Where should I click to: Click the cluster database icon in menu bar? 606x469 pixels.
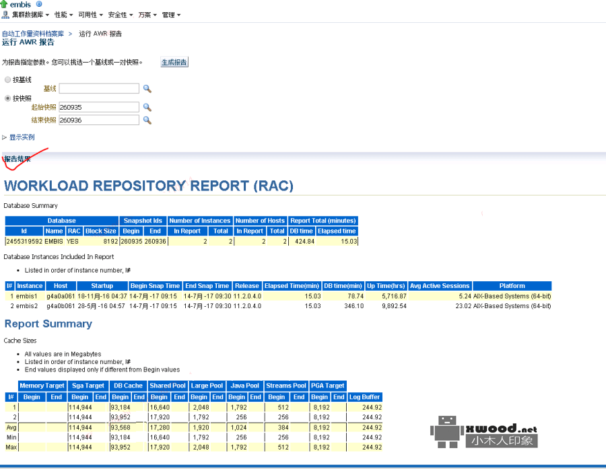5,15
